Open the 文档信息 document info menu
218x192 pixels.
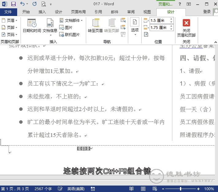50,27
